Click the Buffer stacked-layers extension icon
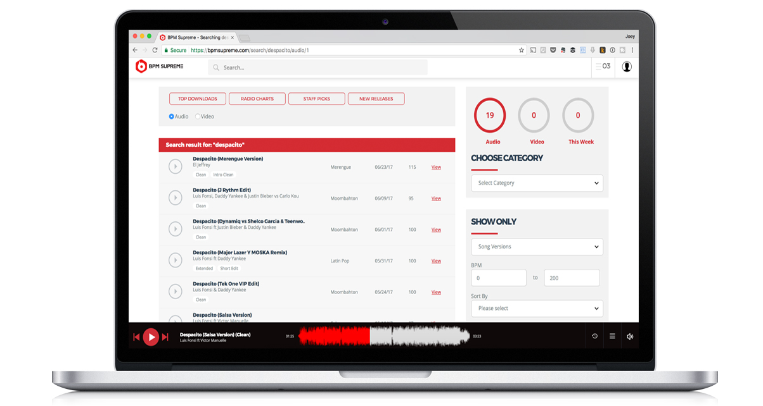This screenshot has height=406, width=763. click(x=573, y=50)
